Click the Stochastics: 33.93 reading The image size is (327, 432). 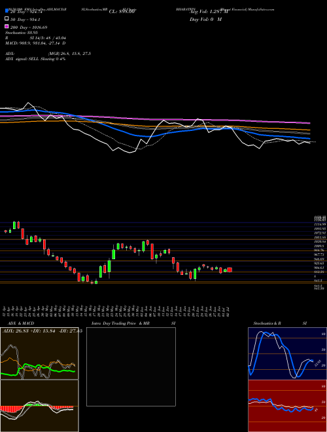(22, 33)
